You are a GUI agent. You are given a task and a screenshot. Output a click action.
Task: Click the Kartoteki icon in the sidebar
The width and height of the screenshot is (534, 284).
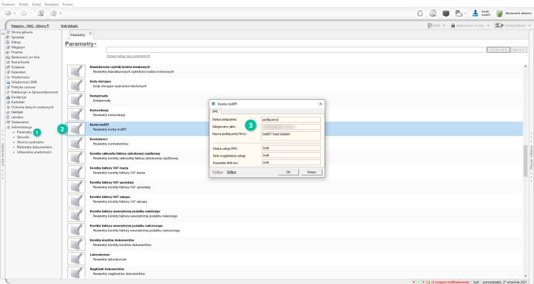pyautogui.click(x=8, y=102)
